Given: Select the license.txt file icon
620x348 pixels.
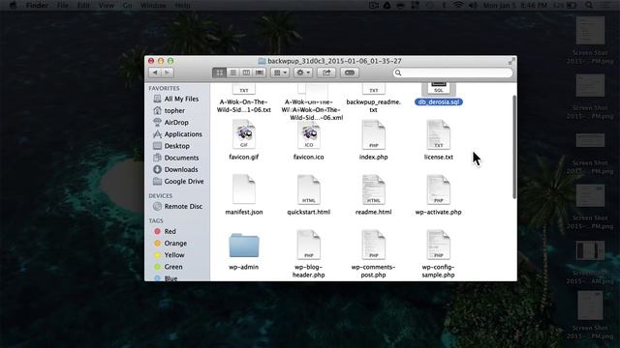Looking at the screenshot, I should [439, 134].
